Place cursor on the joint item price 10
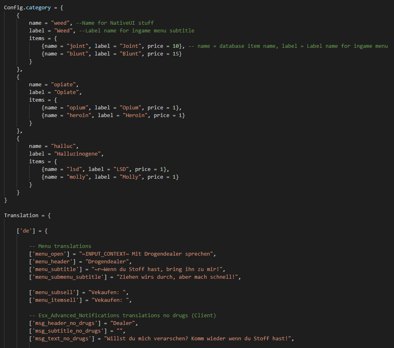Screen dimensions: 394x348 (176, 46)
